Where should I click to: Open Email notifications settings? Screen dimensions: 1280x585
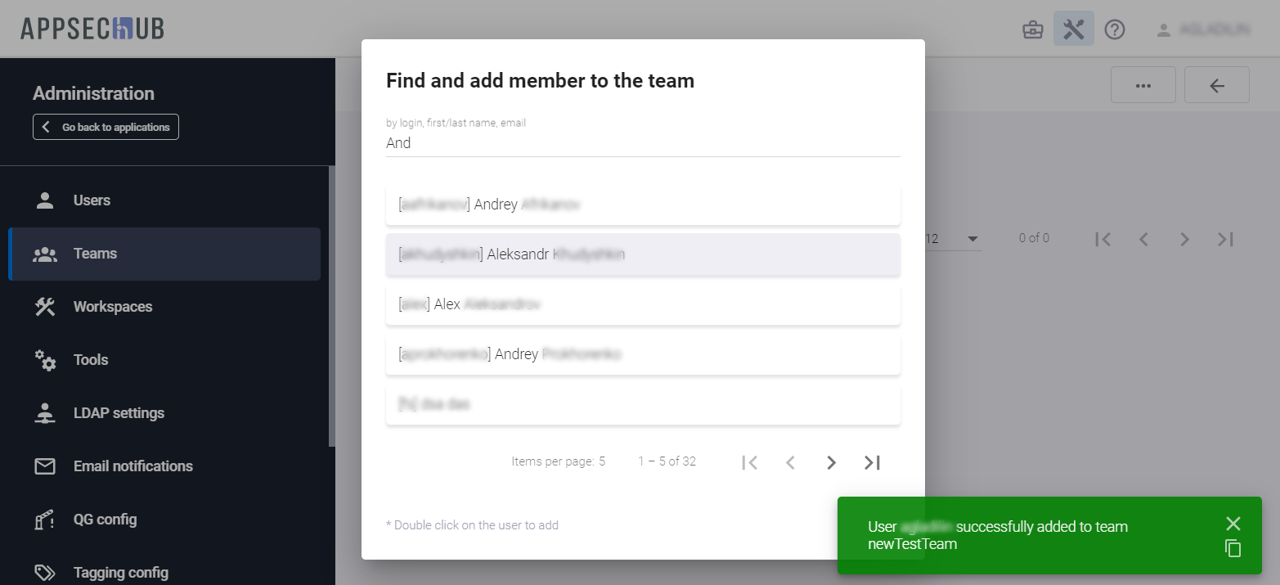[x=132, y=466]
